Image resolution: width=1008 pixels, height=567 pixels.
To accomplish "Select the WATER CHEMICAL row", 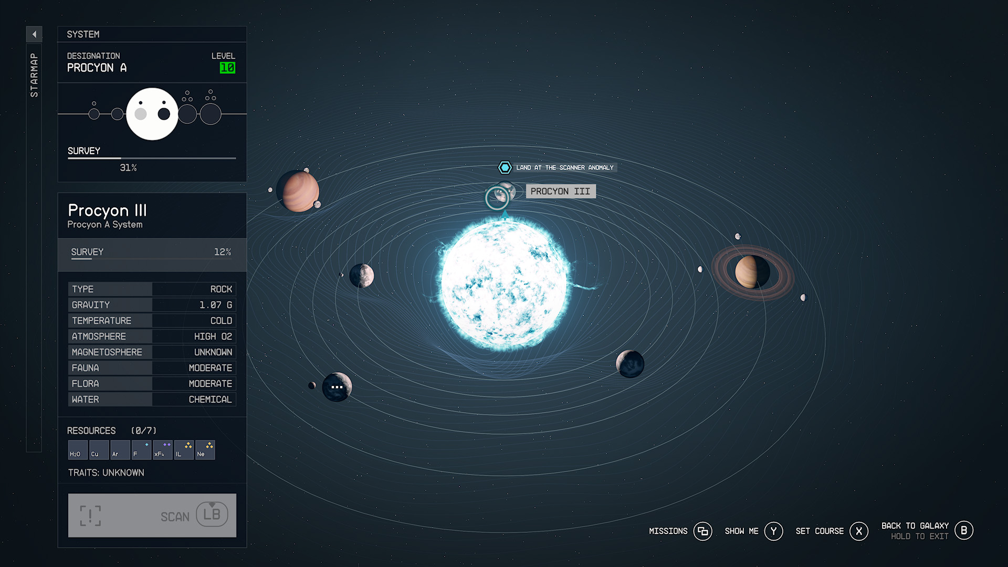I will point(152,400).
